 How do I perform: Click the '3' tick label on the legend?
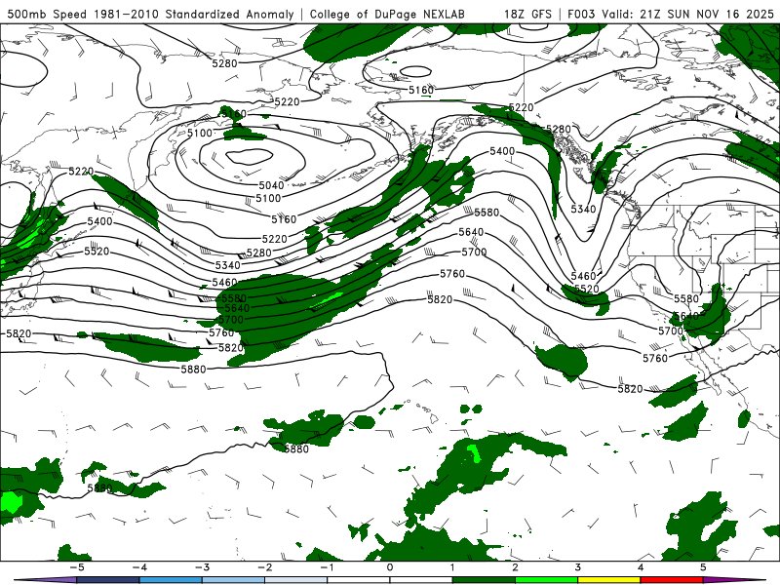click(x=578, y=567)
